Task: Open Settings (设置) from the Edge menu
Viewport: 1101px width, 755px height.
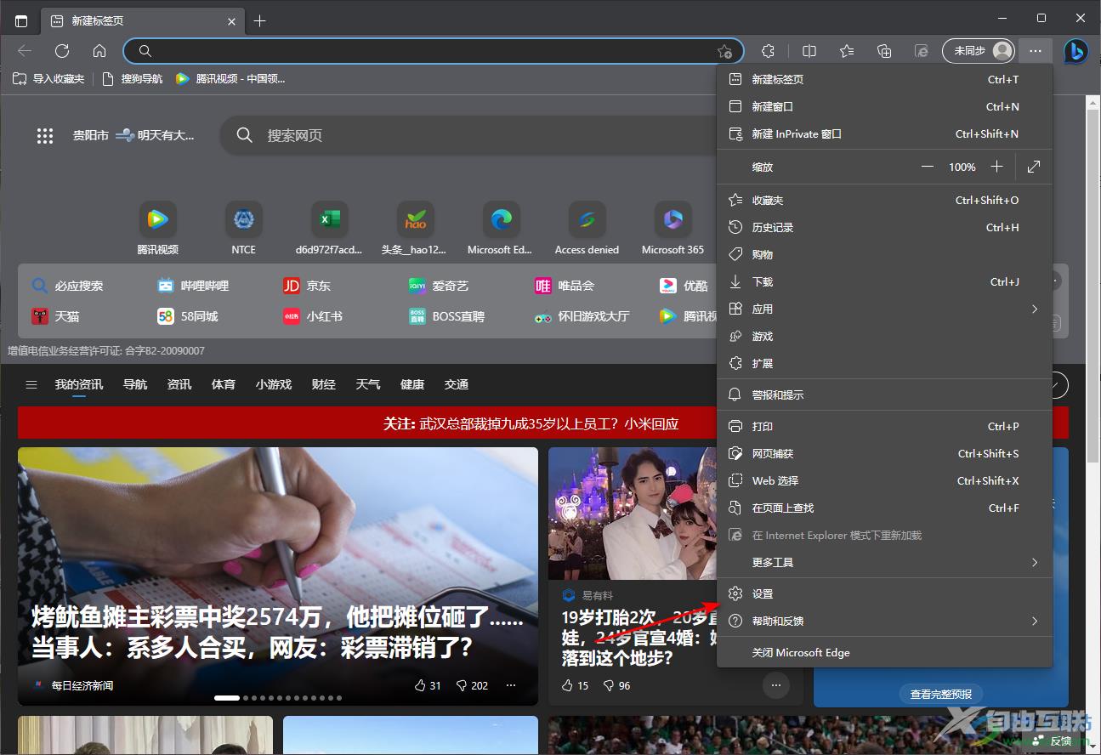Action: coord(884,593)
